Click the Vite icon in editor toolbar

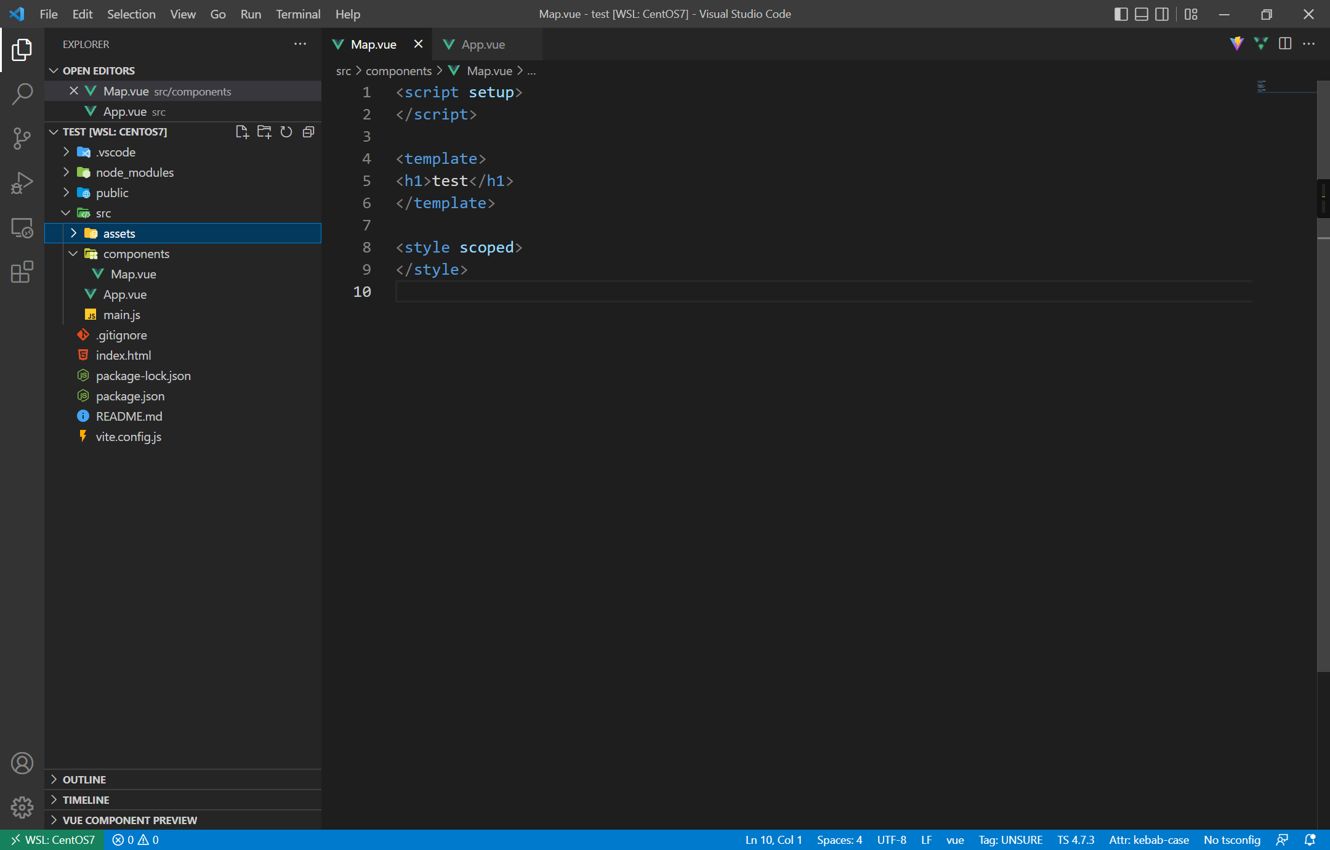coord(1236,44)
